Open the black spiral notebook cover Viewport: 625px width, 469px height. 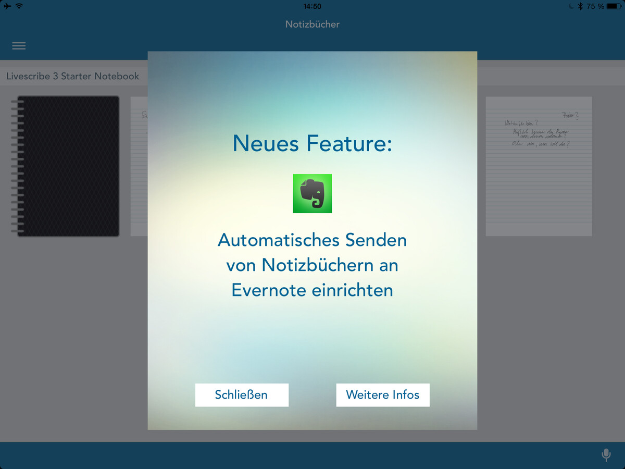pyautogui.click(x=65, y=166)
